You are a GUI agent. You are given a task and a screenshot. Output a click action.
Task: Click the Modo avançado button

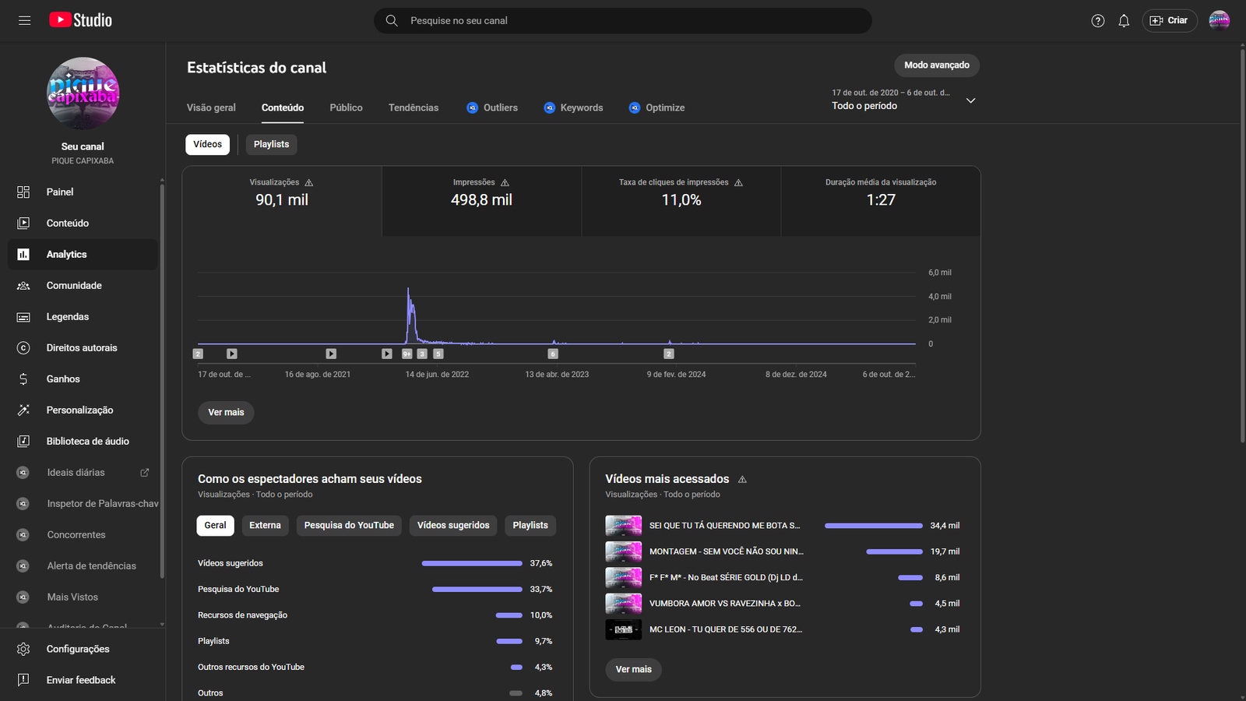point(936,65)
